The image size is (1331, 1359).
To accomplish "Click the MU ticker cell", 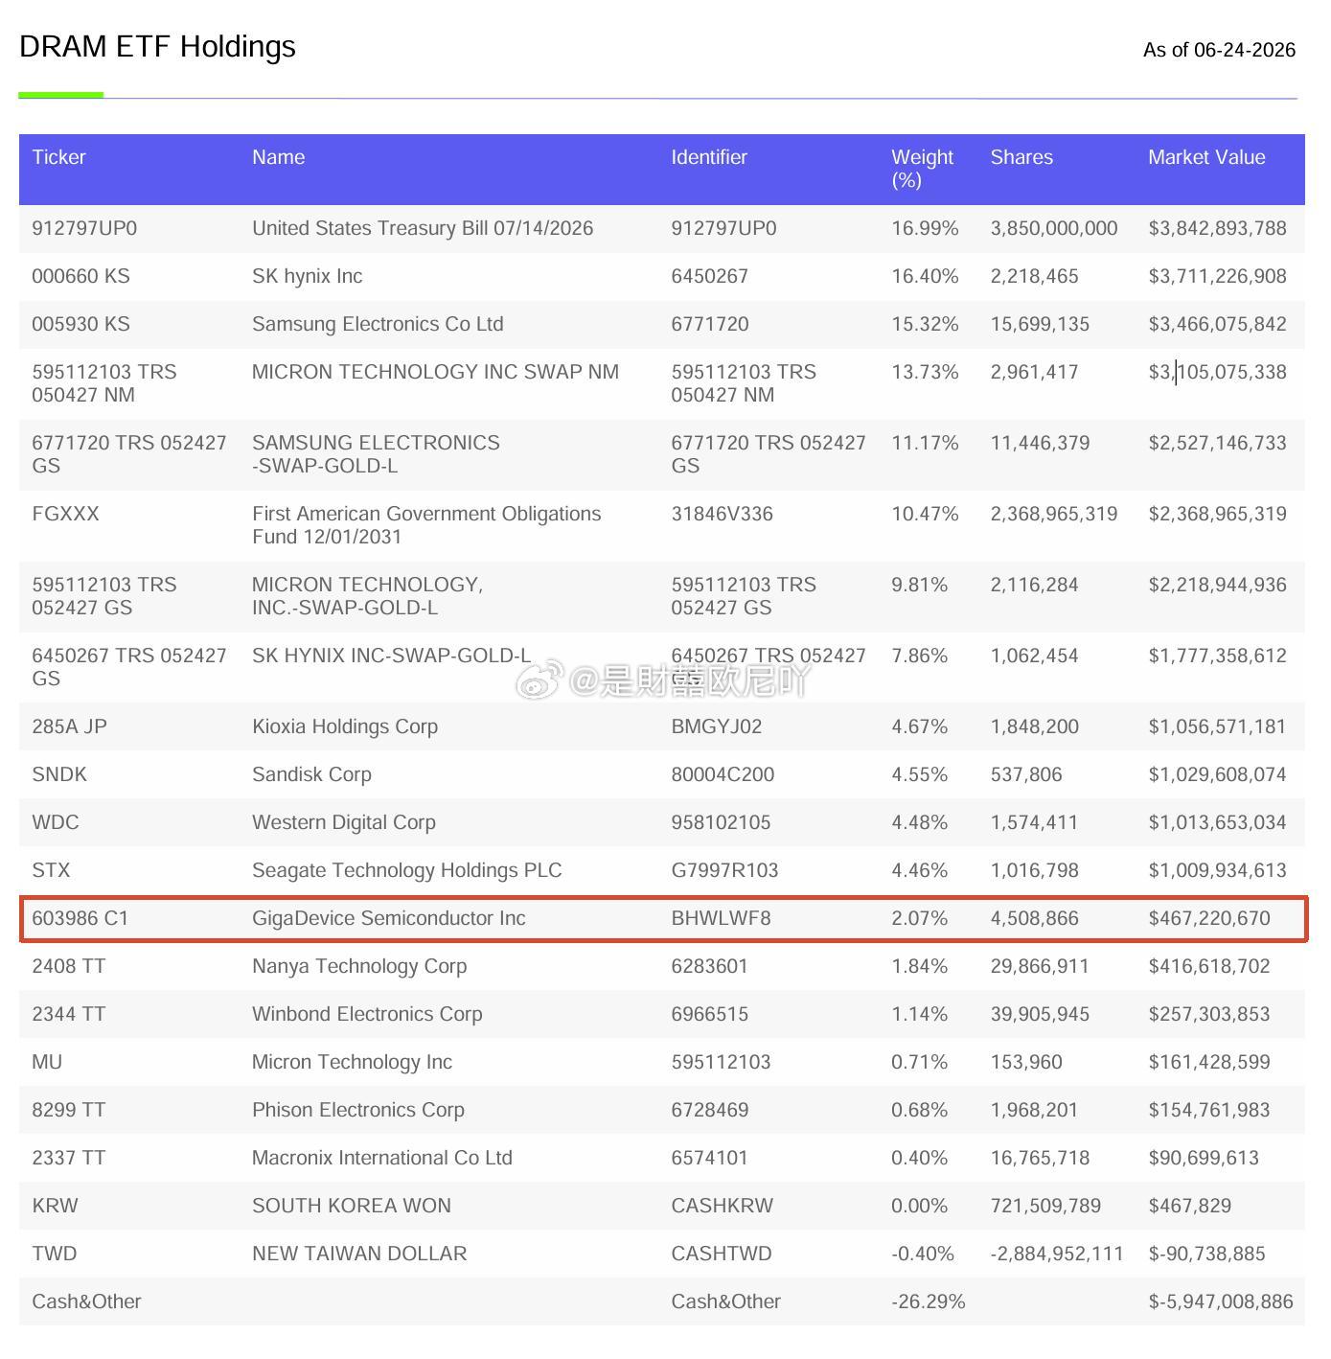I will point(47,1062).
